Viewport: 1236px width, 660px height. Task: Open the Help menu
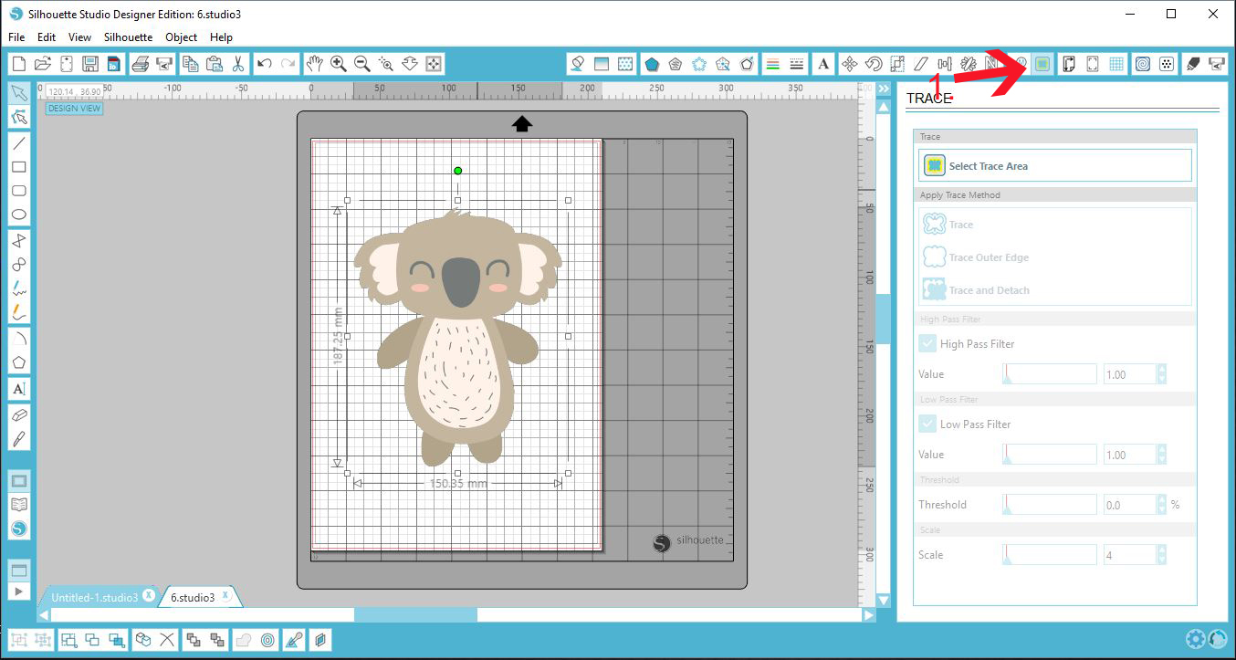point(221,37)
